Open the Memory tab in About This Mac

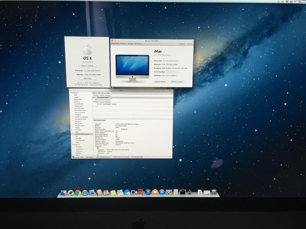tap(138, 44)
